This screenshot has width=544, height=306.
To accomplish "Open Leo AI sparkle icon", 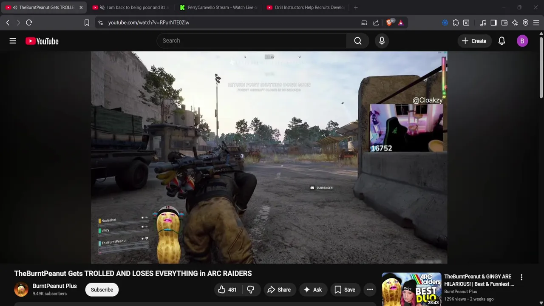I will tap(515, 23).
